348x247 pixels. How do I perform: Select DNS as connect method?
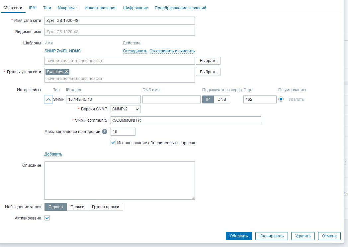coord(222,99)
